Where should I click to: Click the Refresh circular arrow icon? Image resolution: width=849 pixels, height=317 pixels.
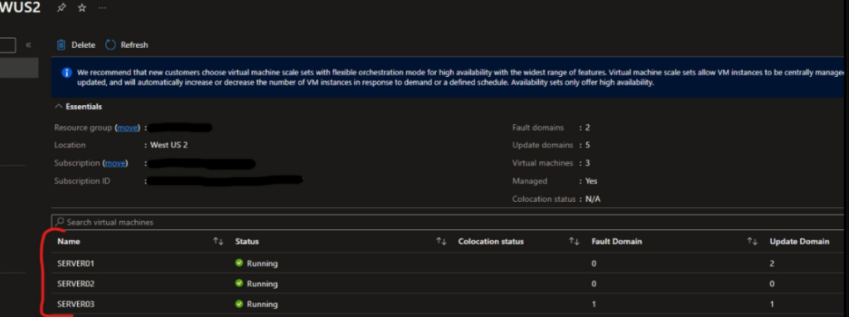tap(110, 45)
